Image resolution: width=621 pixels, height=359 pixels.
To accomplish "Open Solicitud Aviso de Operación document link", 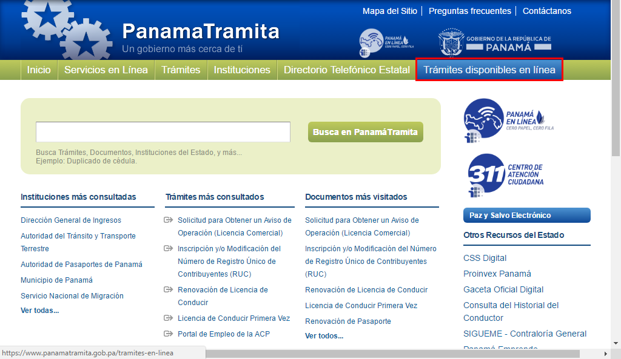I will coord(361,226).
